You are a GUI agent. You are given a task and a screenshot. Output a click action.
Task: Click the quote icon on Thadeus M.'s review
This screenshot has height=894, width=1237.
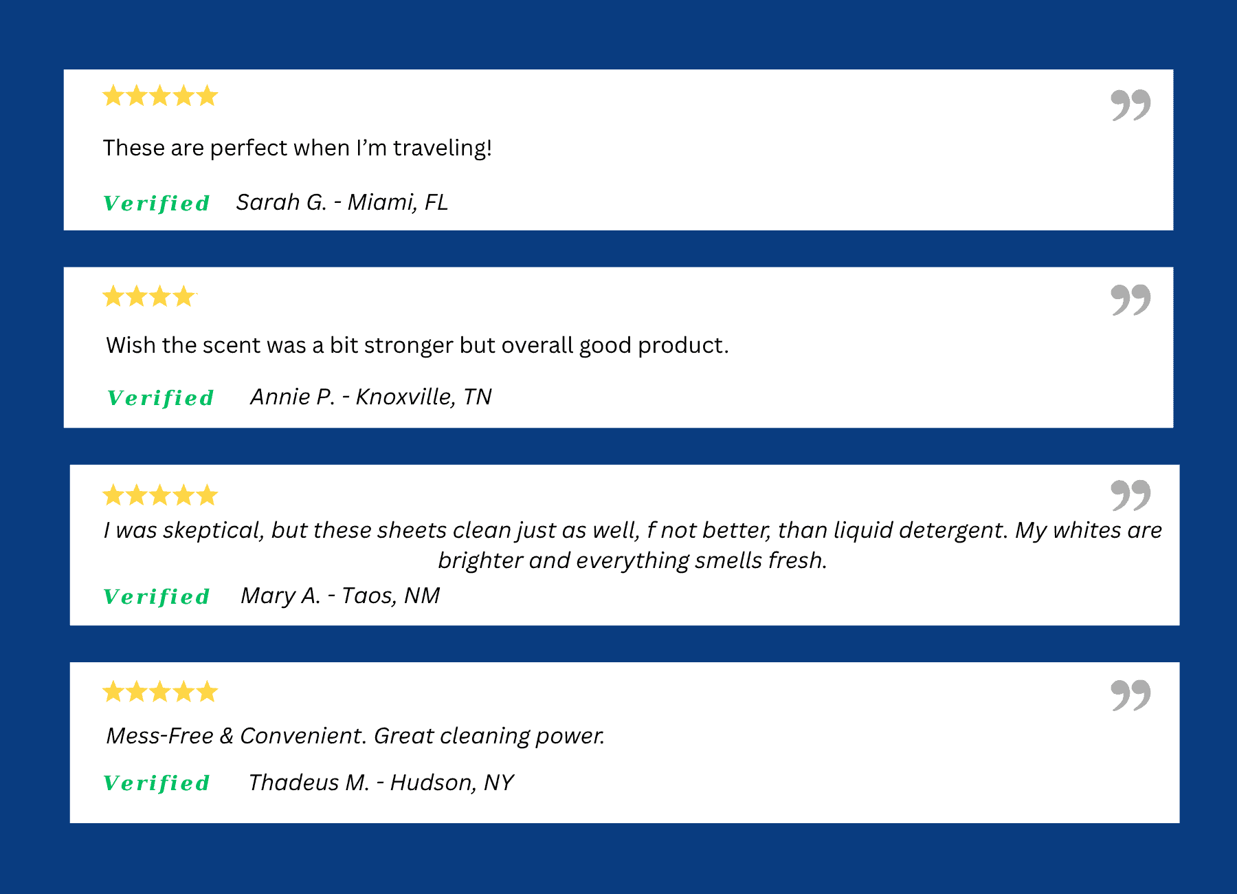(x=1130, y=695)
